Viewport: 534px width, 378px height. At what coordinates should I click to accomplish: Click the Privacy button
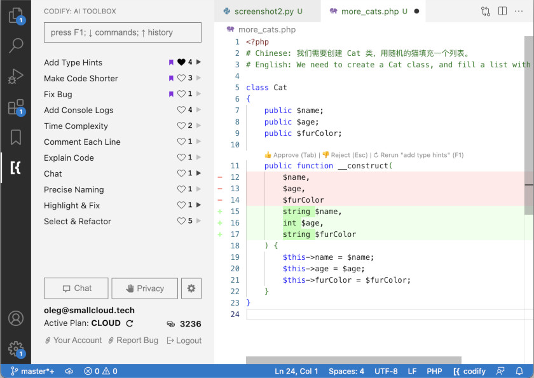(145, 288)
